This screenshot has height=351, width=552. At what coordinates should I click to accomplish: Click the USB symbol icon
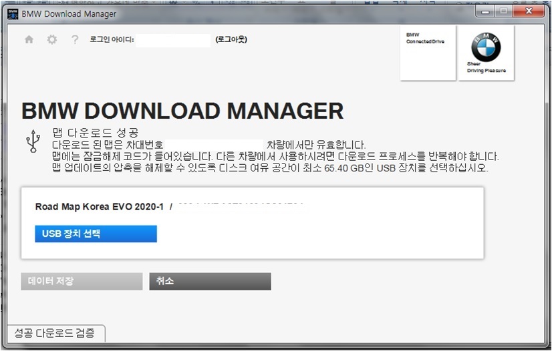pos(33,141)
